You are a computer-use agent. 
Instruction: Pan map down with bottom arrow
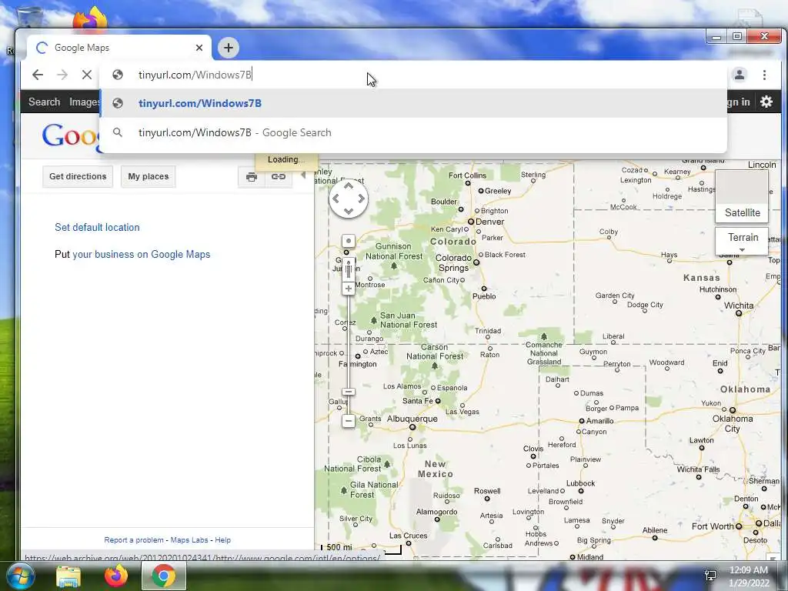(349, 212)
